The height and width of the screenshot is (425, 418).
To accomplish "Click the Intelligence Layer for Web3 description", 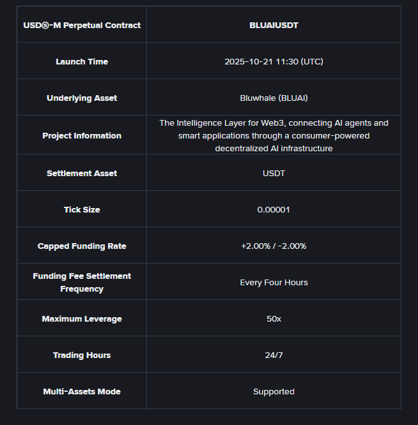I will pyautogui.click(x=274, y=136).
